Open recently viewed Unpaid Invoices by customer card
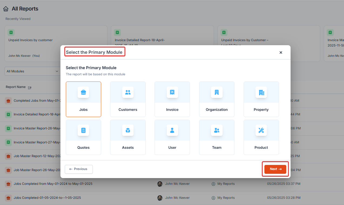 [x=56, y=44]
